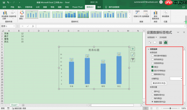The width and height of the screenshot is (187, 110).
Task: Open Label Options dropdown arrow in pane
Action: (156, 37)
